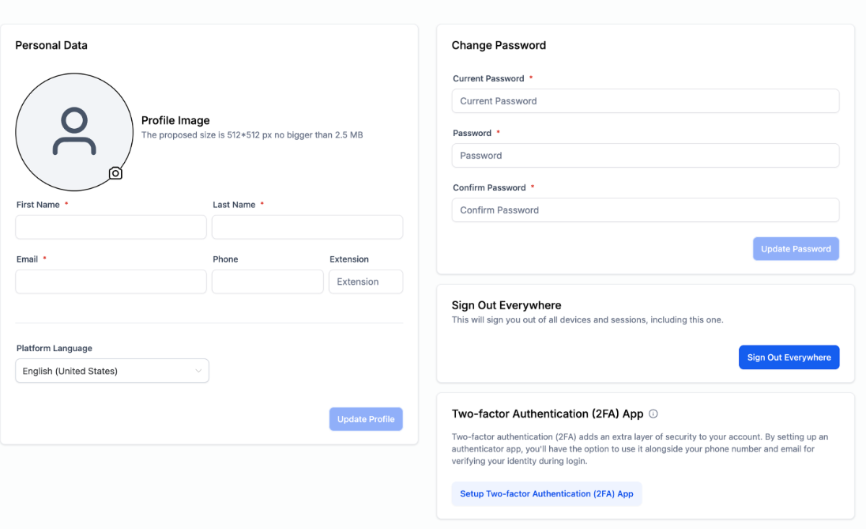Viewport: 866px width, 529px height.
Task: Click the Profile Image heading text
Action: [x=175, y=120]
